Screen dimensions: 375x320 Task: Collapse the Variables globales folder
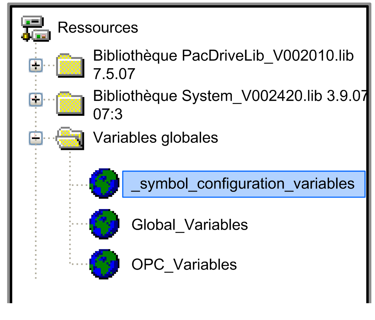click(36, 138)
